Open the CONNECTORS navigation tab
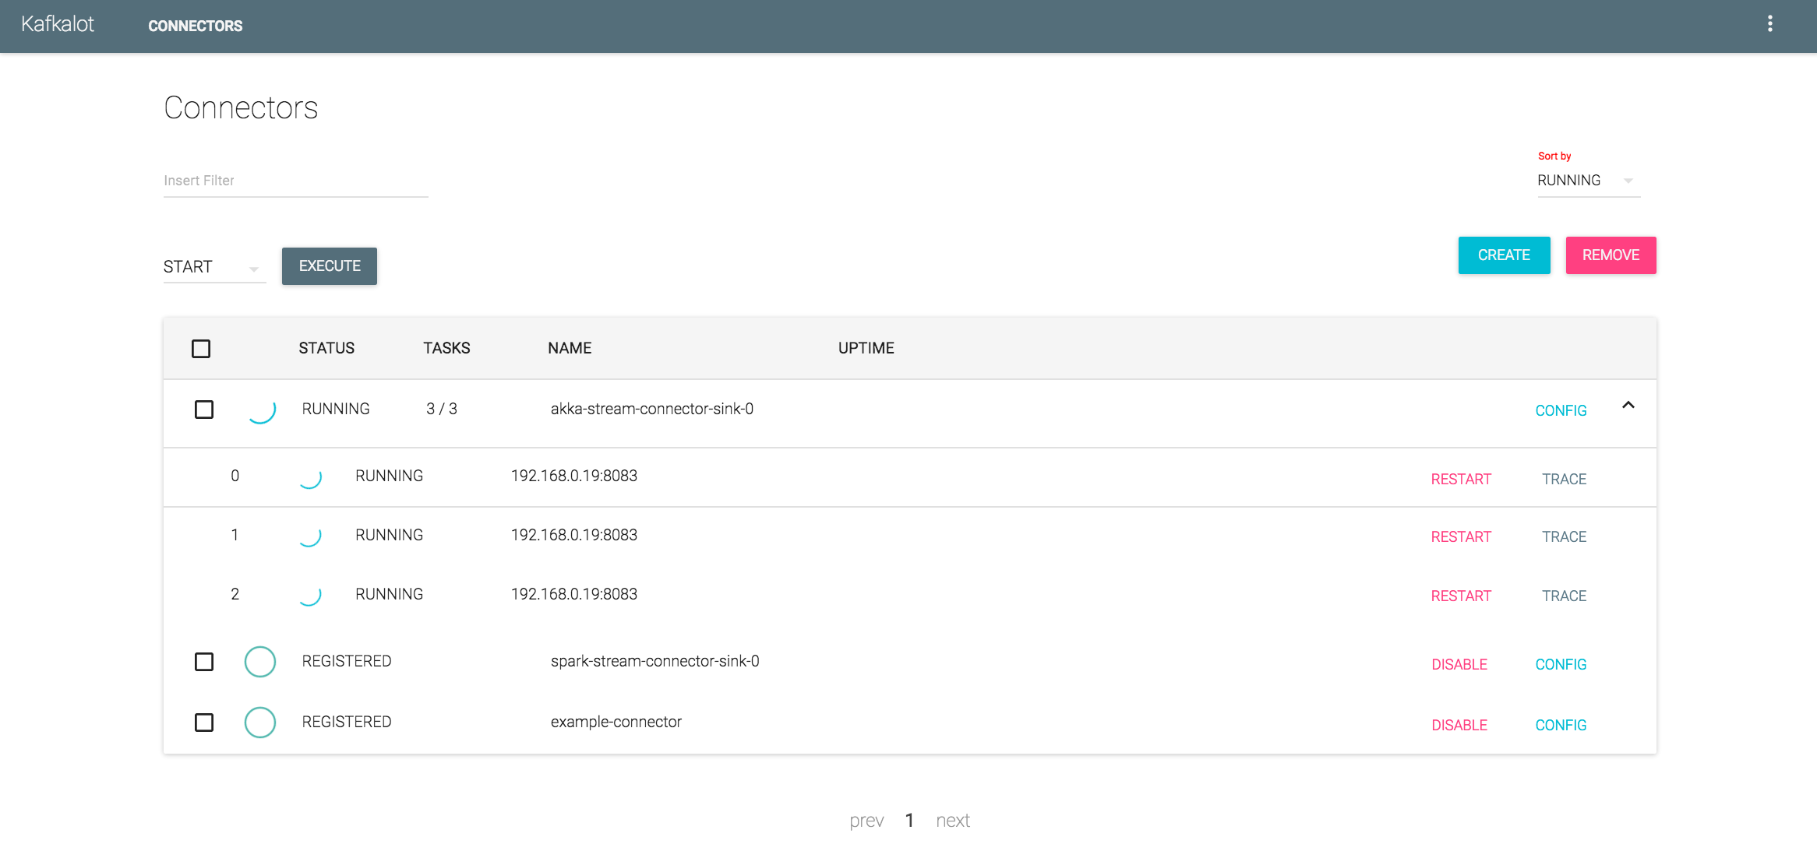The image size is (1817, 858). pyautogui.click(x=195, y=26)
